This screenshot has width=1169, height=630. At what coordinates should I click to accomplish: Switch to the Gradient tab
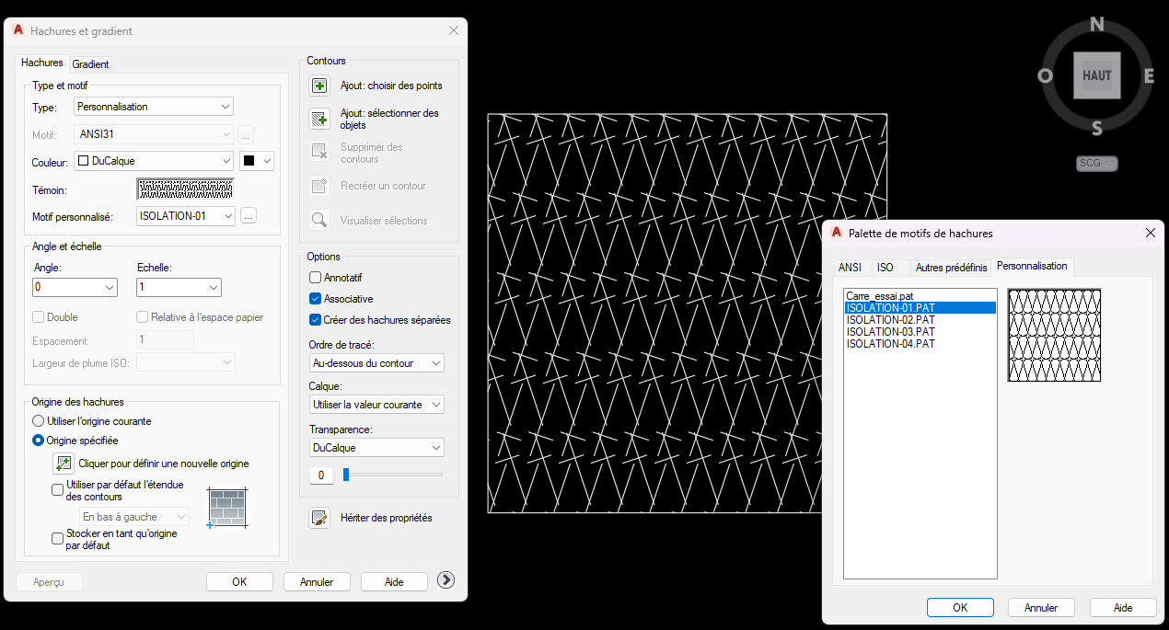tap(90, 64)
